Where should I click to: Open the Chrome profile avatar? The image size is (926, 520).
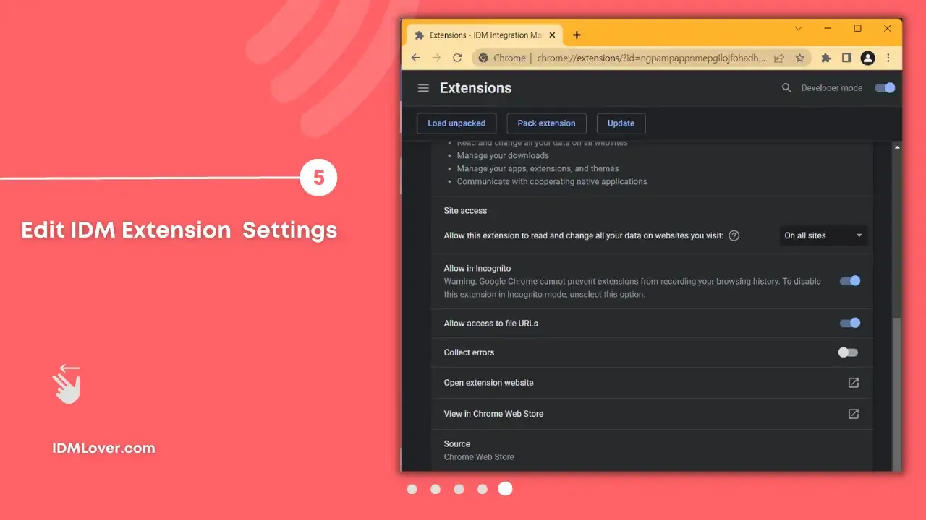(867, 58)
